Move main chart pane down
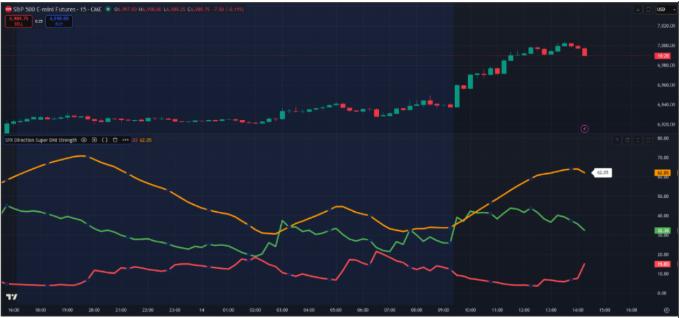The image size is (680, 318). pyautogui.click(x=638, y=9)
